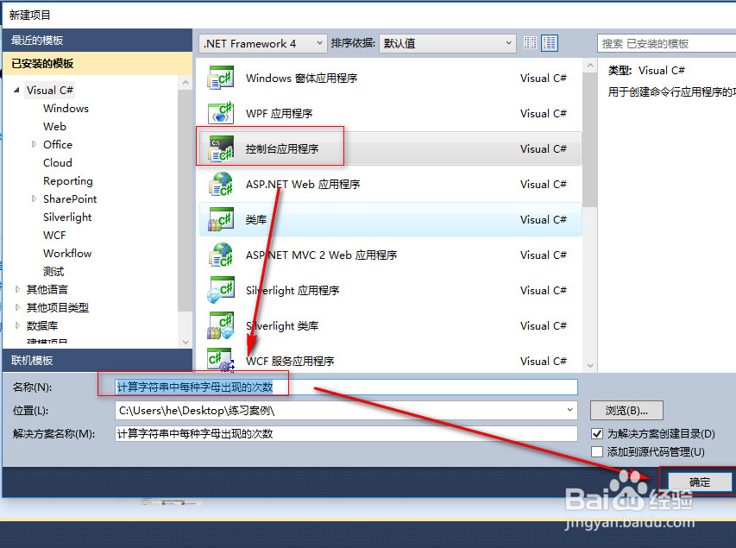The height and width of the screenshot is (548, 736).
Task: Click the 类库 class library icon
Action: [x=221, y=219]
